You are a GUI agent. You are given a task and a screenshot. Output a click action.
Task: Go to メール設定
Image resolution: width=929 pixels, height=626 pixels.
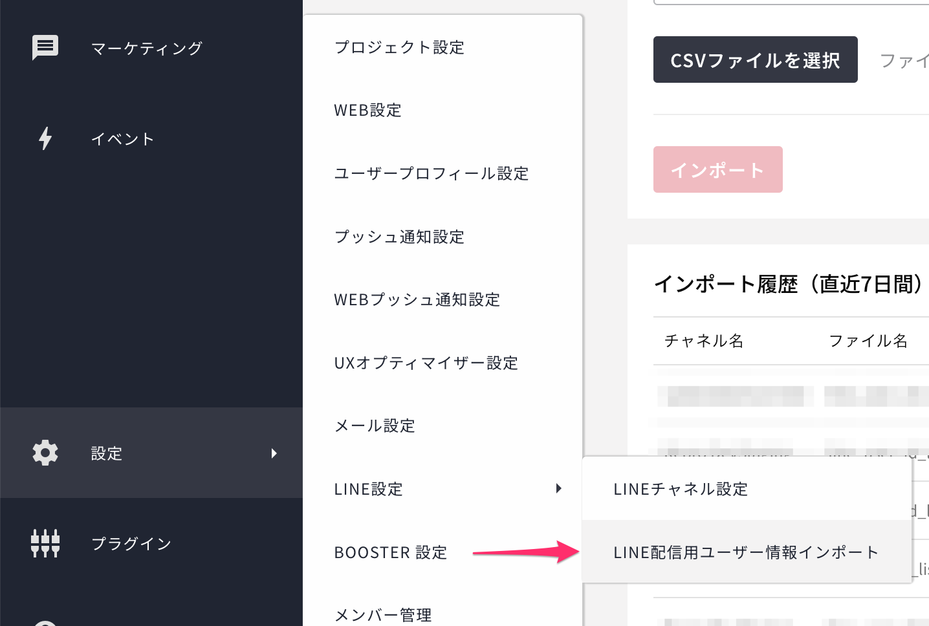(375, 426)
